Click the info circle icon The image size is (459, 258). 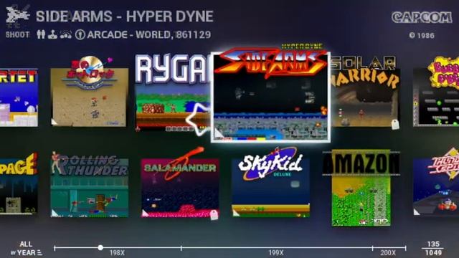click(80, 35)
